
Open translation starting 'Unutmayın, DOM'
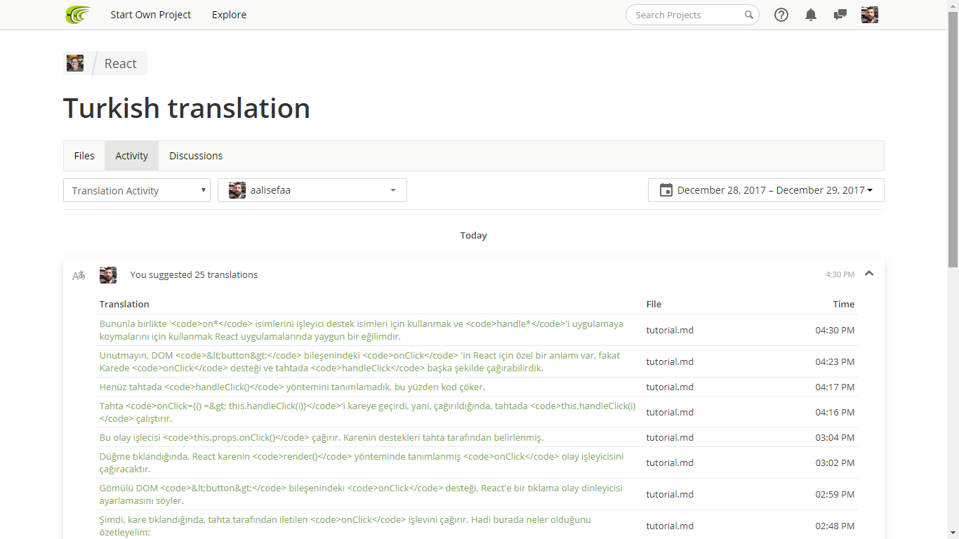[359, 361]
